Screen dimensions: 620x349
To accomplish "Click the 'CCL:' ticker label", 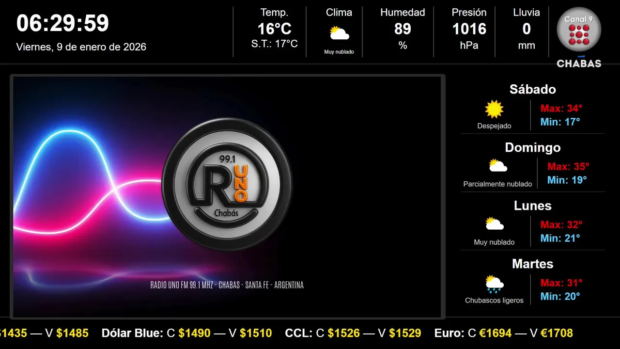I will click(299, 333).
